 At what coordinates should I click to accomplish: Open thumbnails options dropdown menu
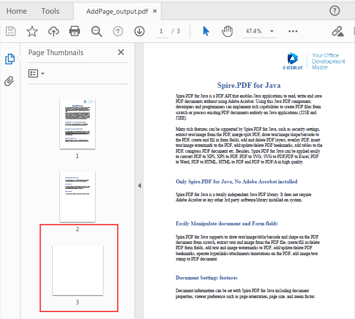36,73
